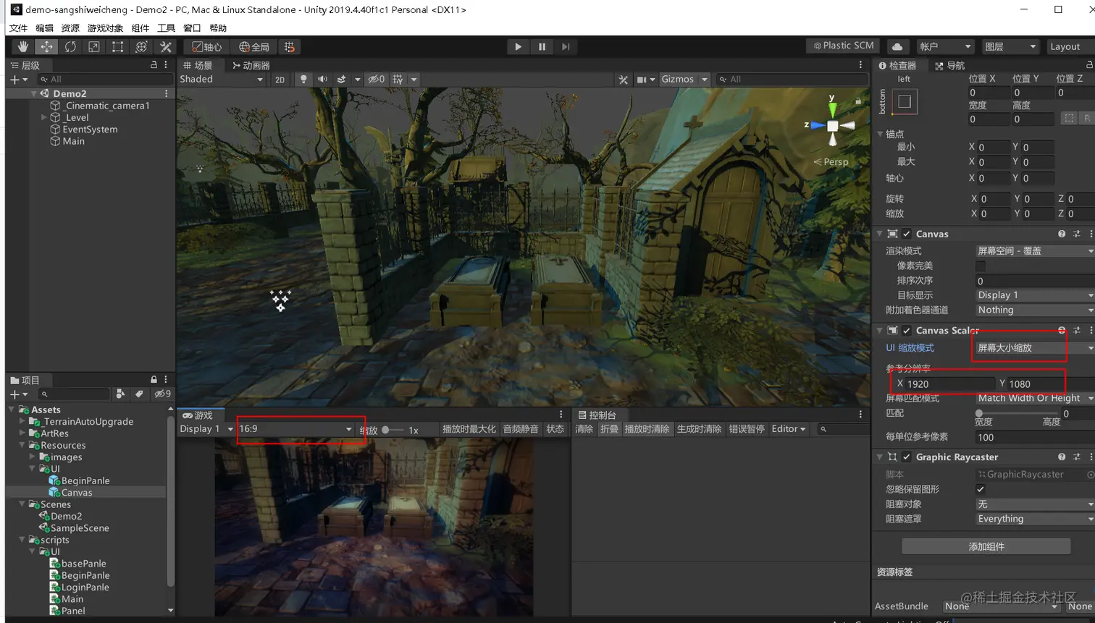The height and width of the screenshot is (623, 1095).
Task: Adjust the game view scale slider
Action: pos(392,430)
